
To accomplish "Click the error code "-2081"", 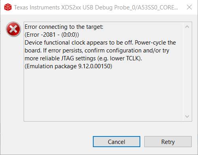I will pos(48,35).
